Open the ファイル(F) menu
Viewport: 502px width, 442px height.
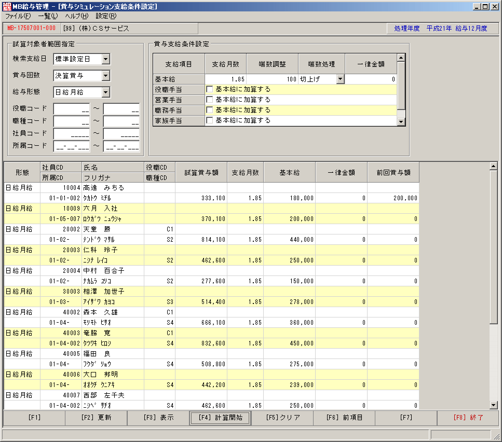(18, 16)
